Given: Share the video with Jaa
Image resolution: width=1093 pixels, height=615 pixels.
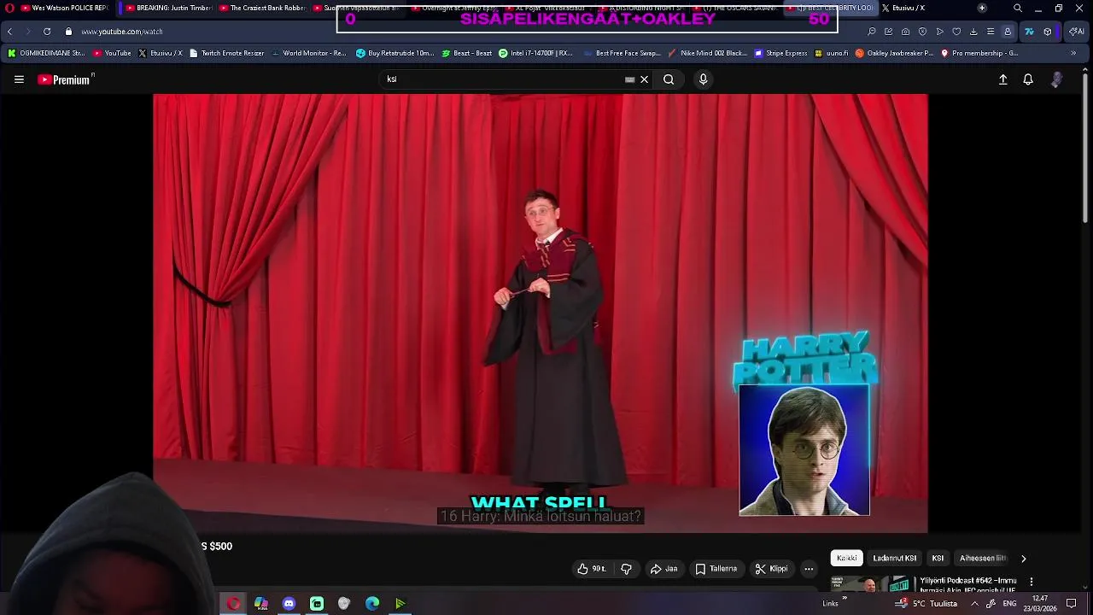Looking at the screenshot, I should point(663,569).
